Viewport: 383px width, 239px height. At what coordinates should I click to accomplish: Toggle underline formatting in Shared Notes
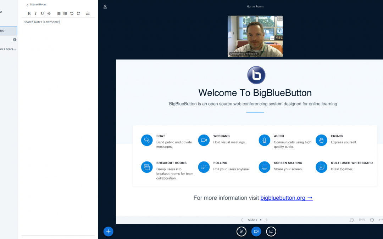click(42, 14)
